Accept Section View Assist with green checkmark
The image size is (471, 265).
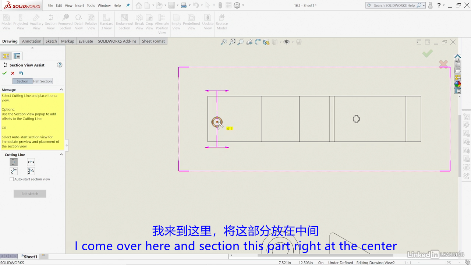coord(4,73)
